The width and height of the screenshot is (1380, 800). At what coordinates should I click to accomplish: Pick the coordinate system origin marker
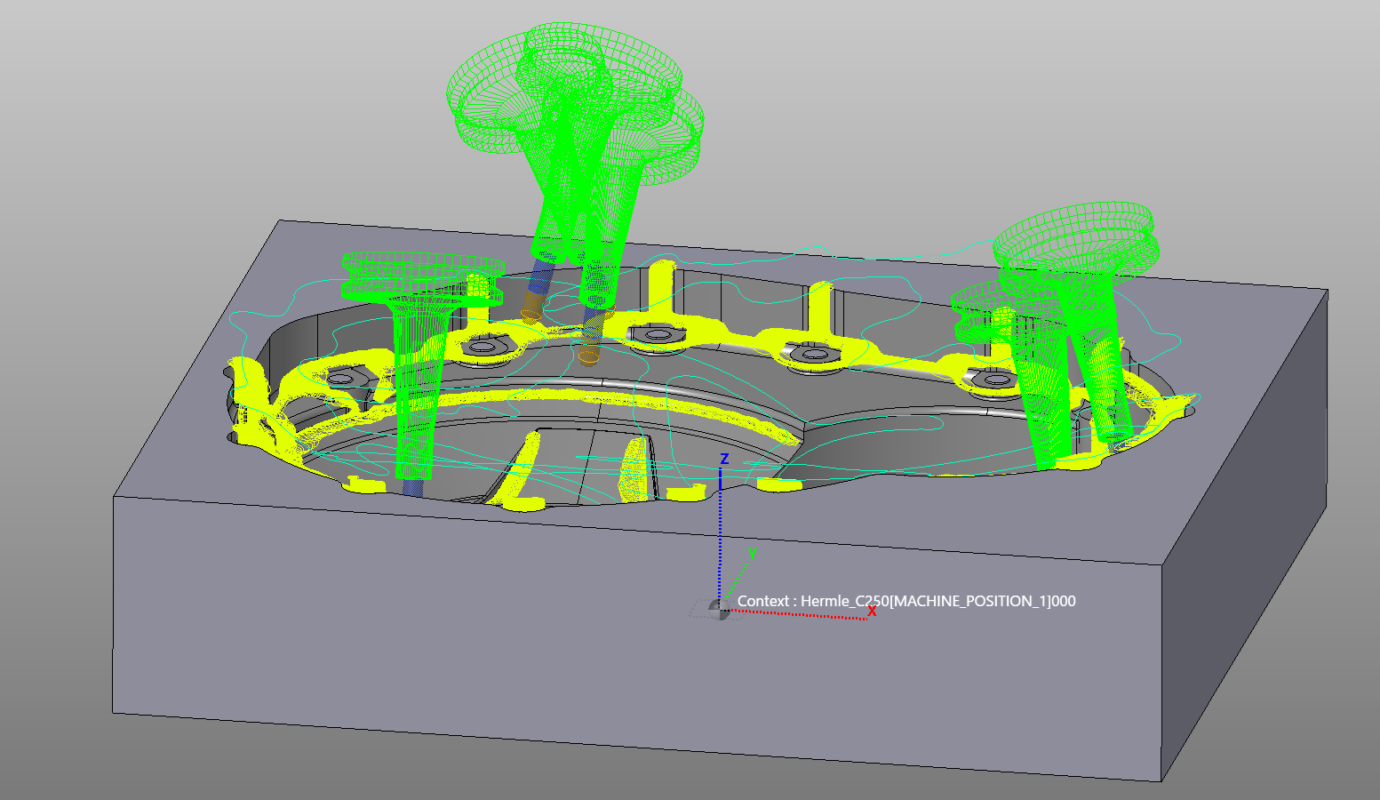(719, 611)
